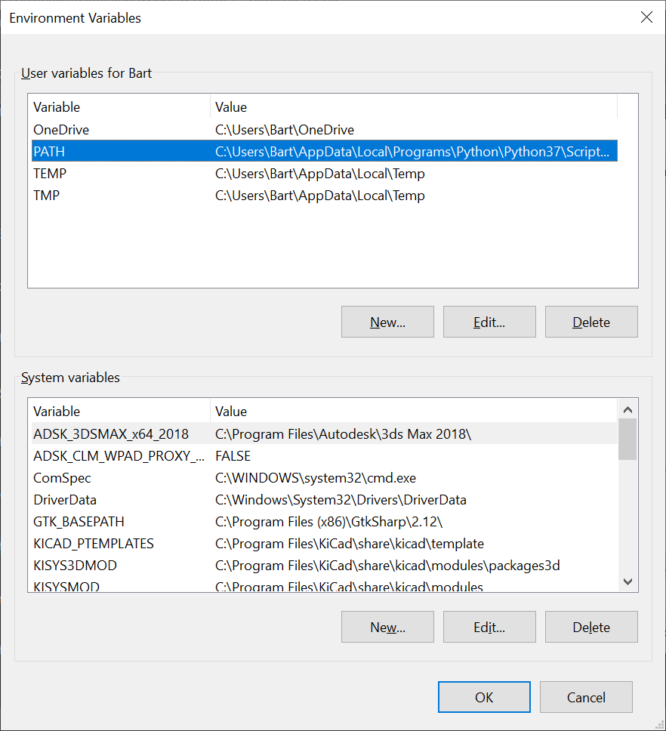The width and height of the screenshot is (666, 731).
Task: Select the PATH user variable
Action: click(325, 151)
